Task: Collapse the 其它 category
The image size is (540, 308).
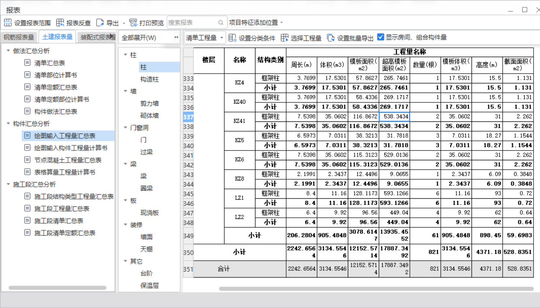Action: pyautogui.click(x=126, y=261)
